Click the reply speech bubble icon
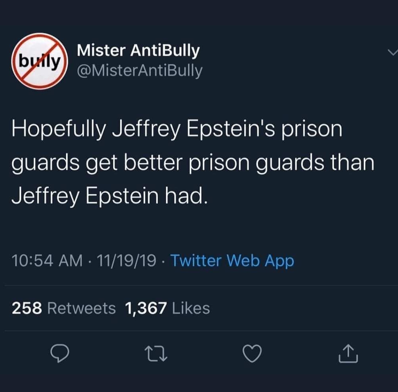 pyautogui.click(x=60, y=354)
